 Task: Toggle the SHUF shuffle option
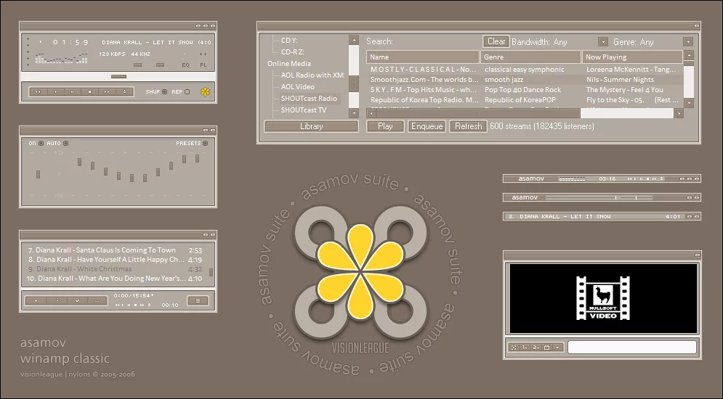point(164,92)
